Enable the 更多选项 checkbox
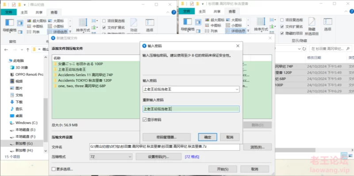Screen dimensions: 354x176 (54, 169)
